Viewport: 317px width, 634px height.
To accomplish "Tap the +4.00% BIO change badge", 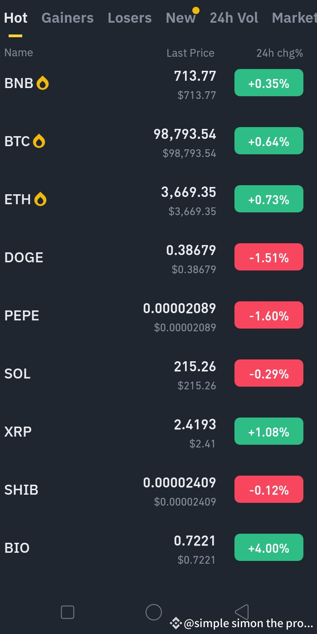I will tap(268, 548).
